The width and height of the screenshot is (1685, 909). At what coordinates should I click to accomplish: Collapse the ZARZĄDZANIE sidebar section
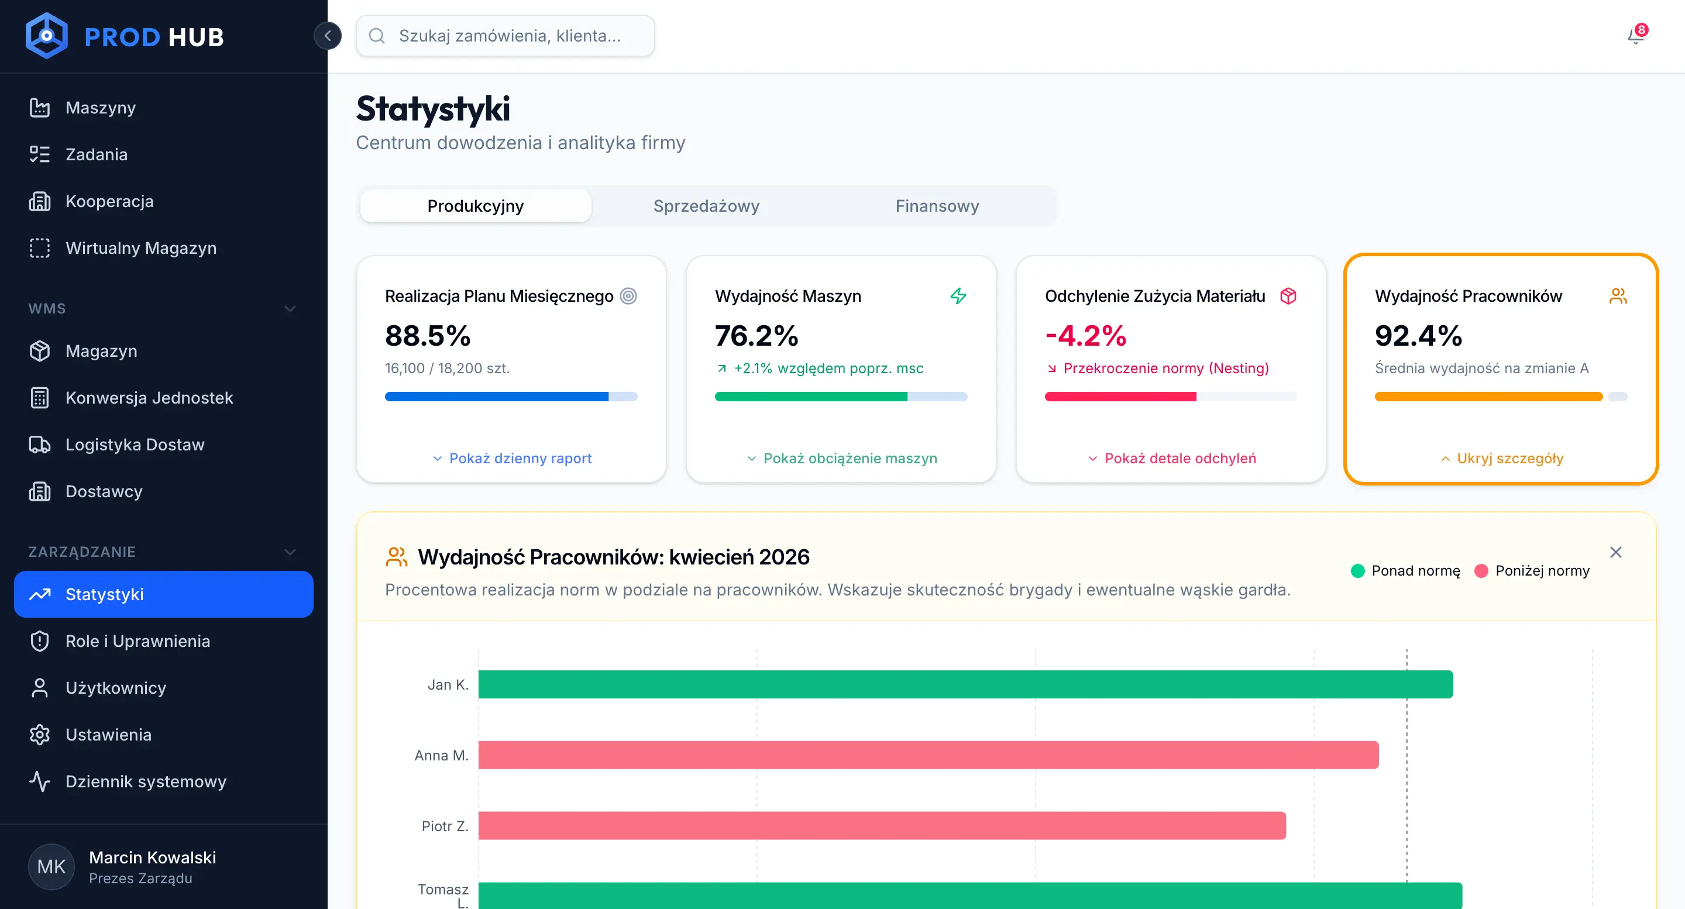pyautogui.click(x=290, y=552)
